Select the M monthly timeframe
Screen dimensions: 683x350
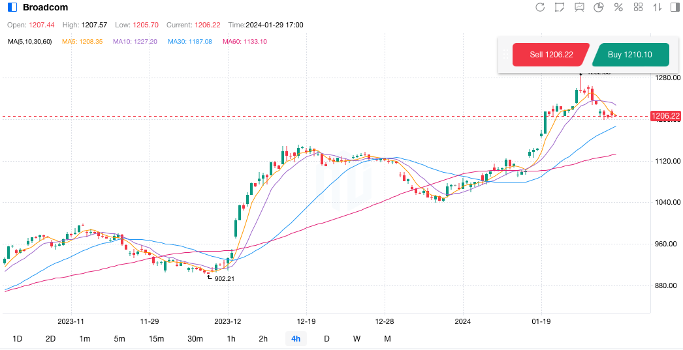coord(387,339)
